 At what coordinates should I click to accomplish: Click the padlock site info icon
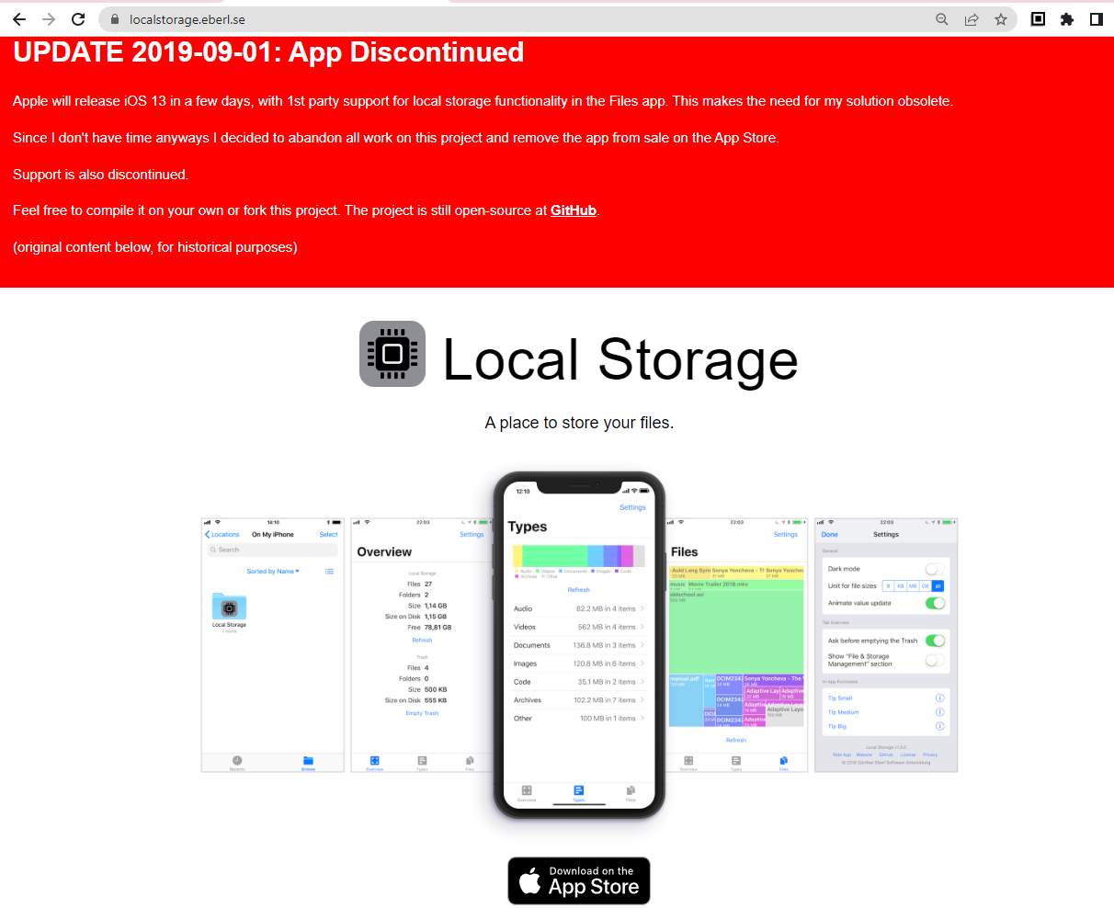[114, 19]
